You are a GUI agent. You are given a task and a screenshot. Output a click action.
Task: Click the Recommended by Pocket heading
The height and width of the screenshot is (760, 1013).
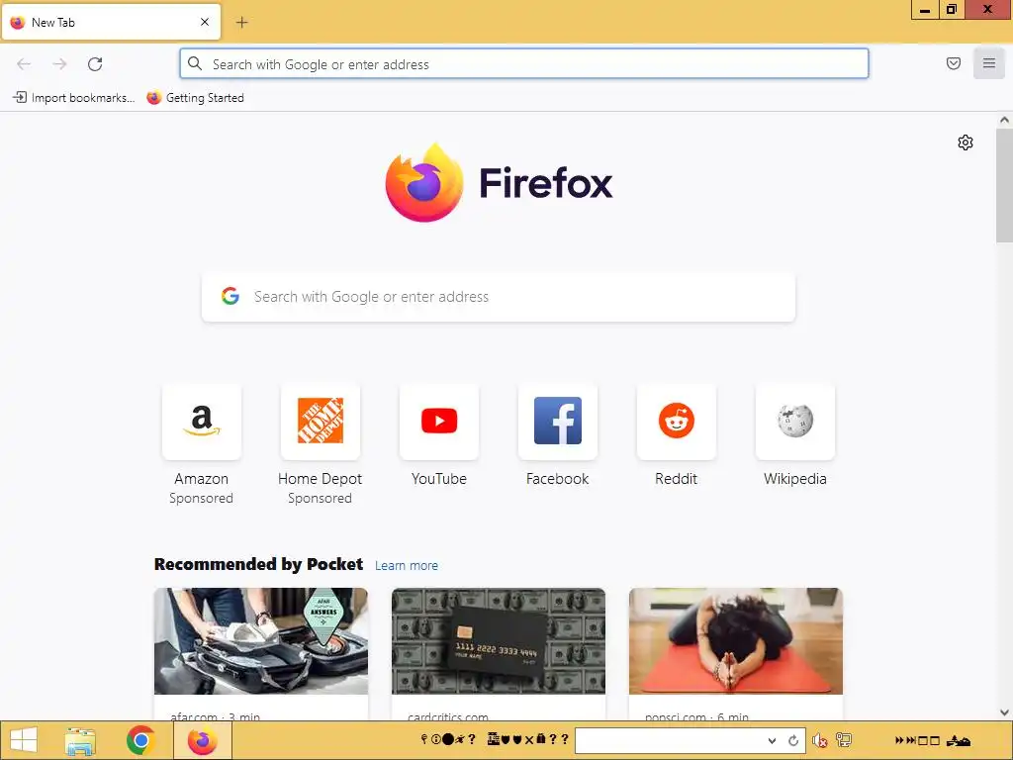[x=258, y=564]
